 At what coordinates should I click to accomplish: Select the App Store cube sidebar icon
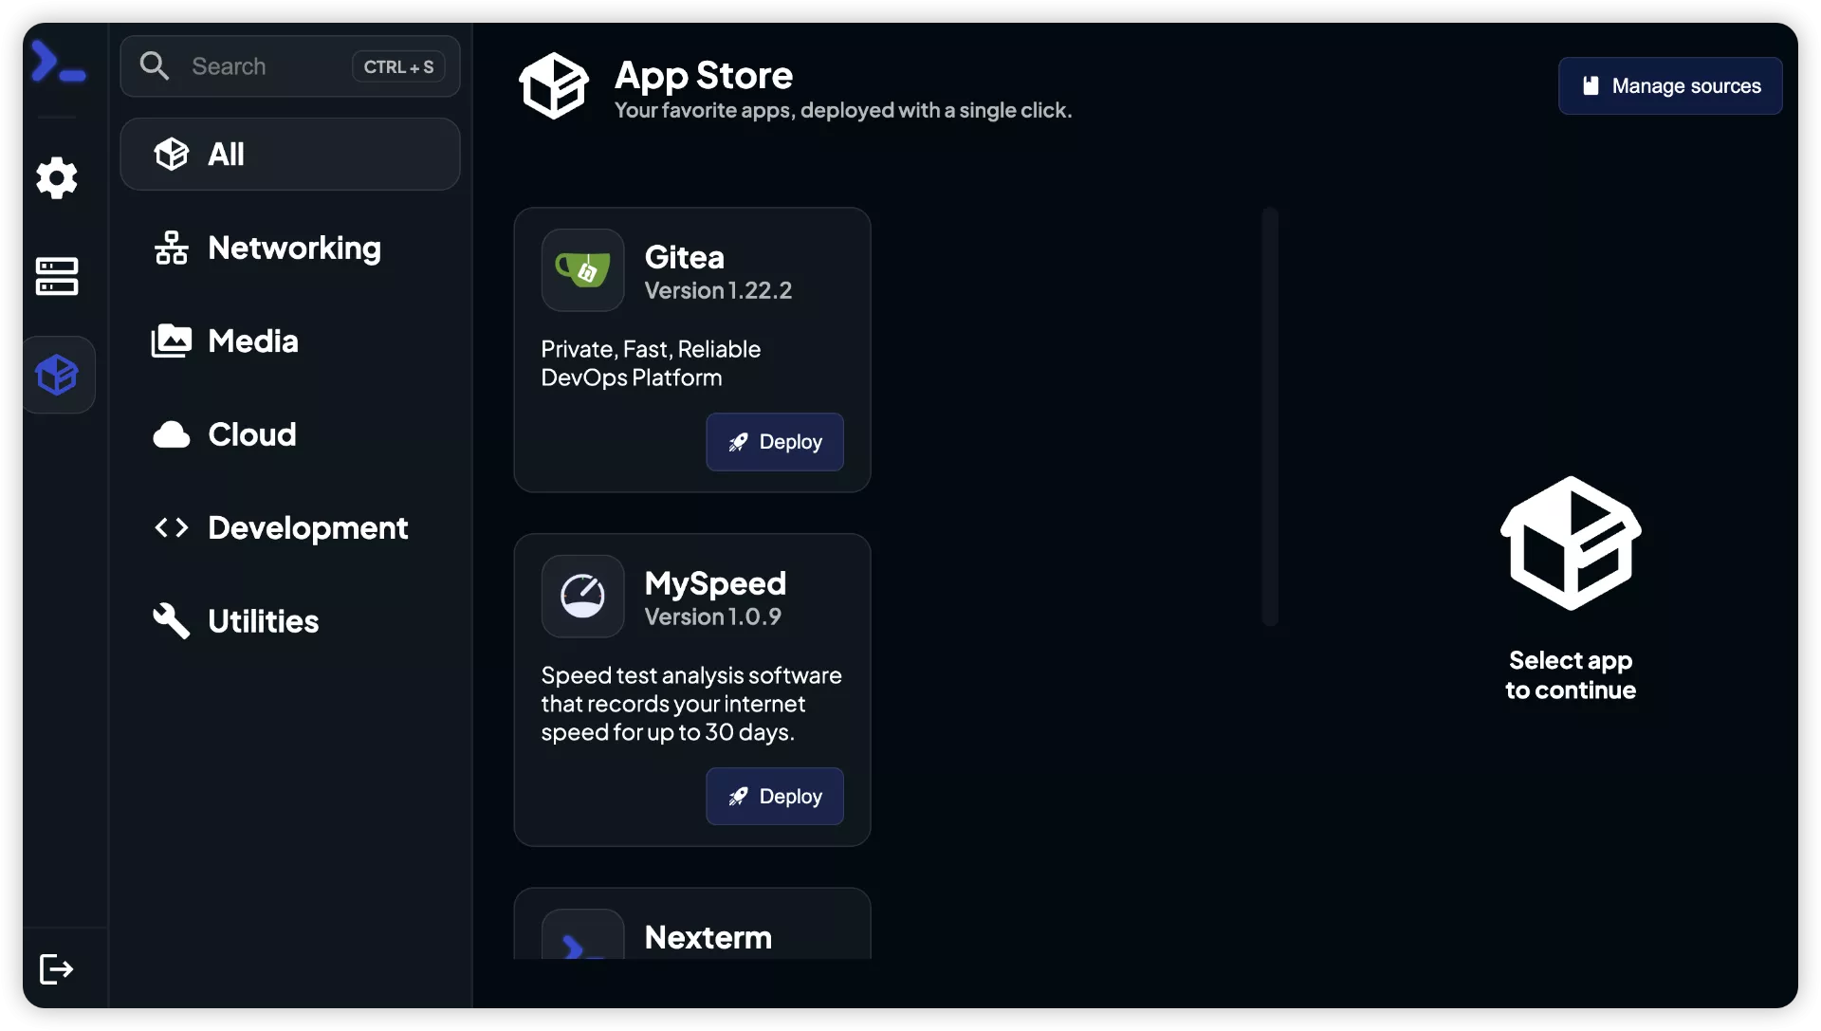57,375
